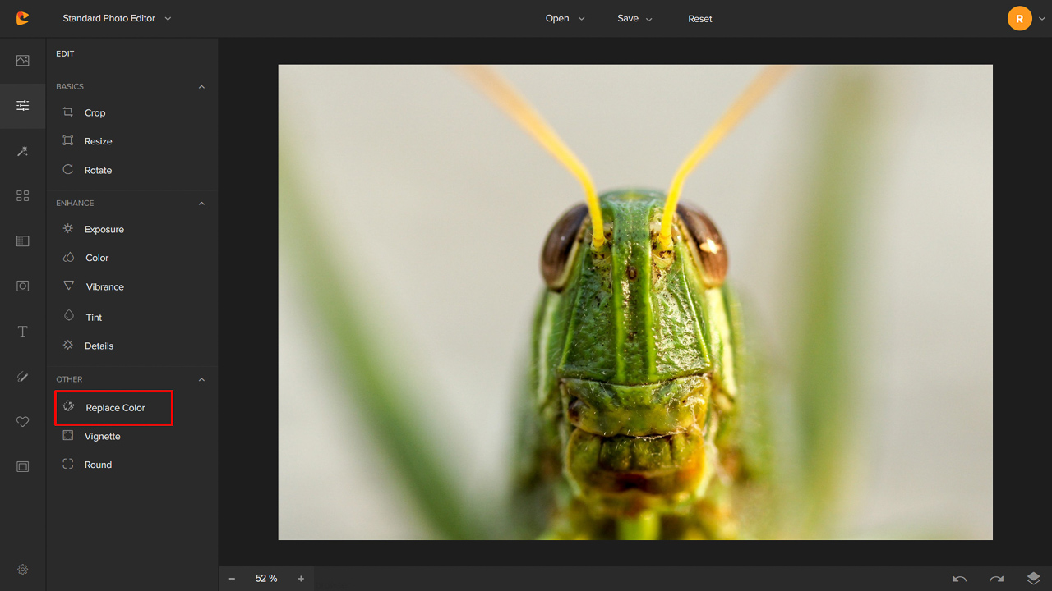This screenshot has height=591, width=1052.
Task: Click the Reset button
Action: (699, 18)
